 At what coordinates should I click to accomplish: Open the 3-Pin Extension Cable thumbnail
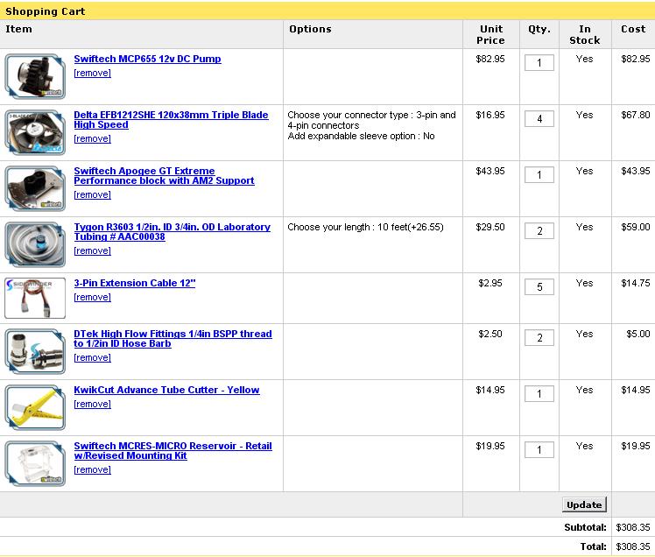[x=35, y=298]
